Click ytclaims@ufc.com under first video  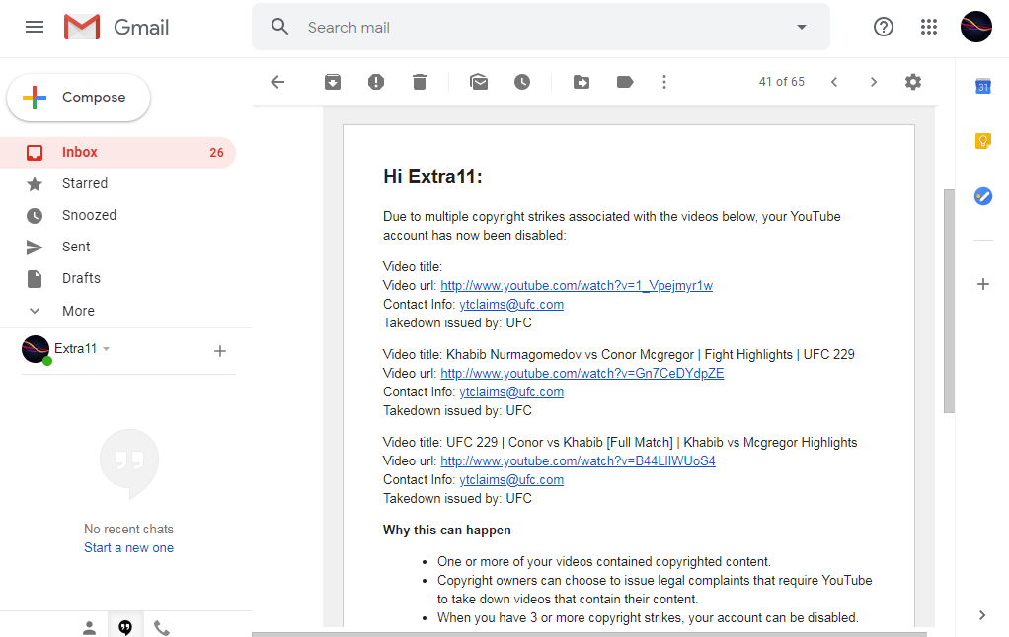pyautogui.click(x=511, y=304)
